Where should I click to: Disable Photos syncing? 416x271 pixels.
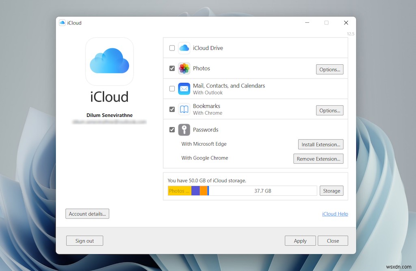(172, 68)
